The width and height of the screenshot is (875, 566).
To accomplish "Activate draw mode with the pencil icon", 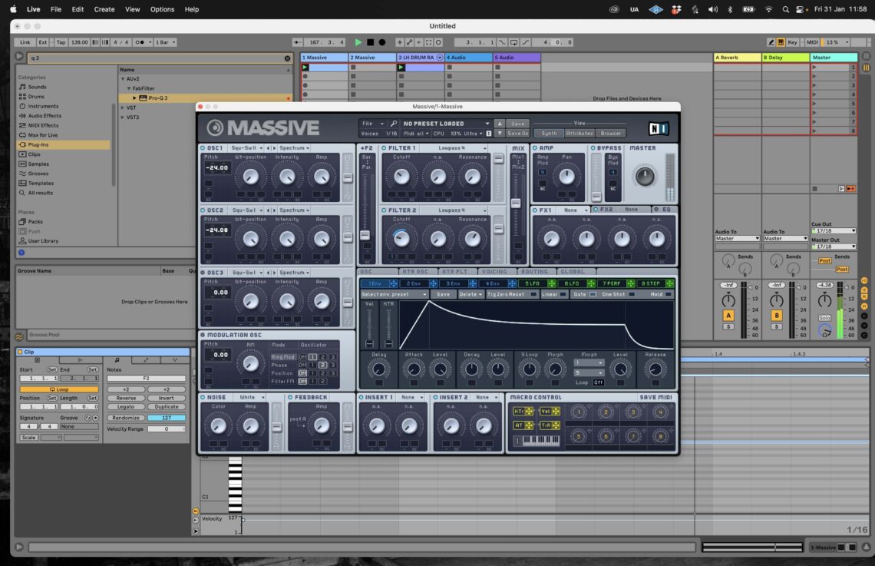I will click(x=771, y=42).
